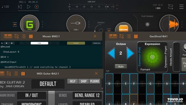
Task: Click the ShowLayout 0 code line
Action: [x=11, y=52]
